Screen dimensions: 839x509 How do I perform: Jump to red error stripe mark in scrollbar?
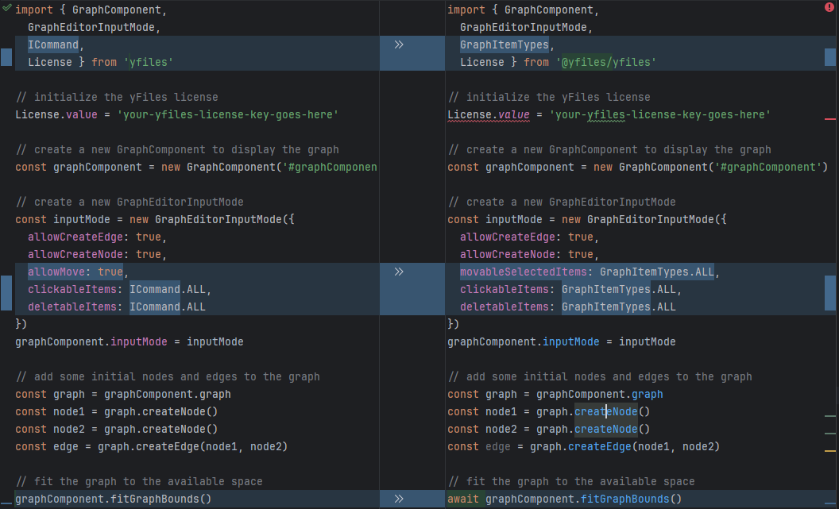(830, 118)
